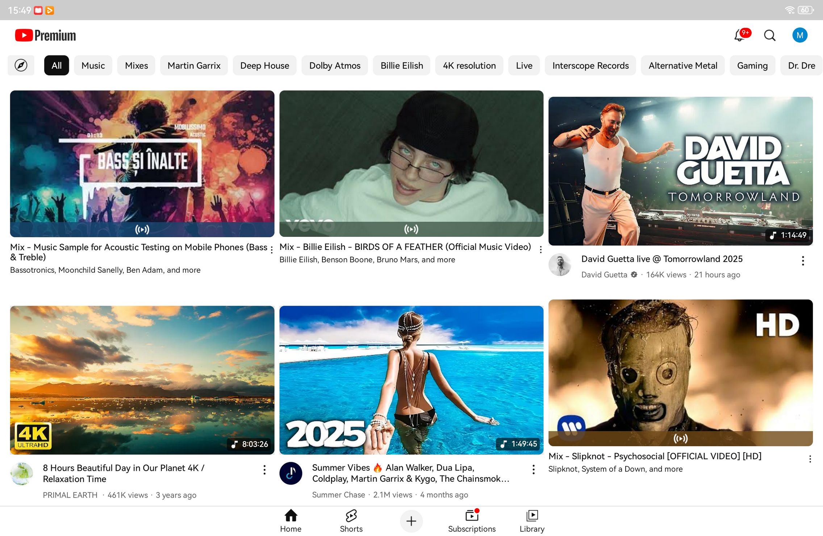Image resolution: width=823 pixels, height=536 pixels.
Task: Play the 4K Ultra HD sunset thumbnail
Action: click(142, 380)
